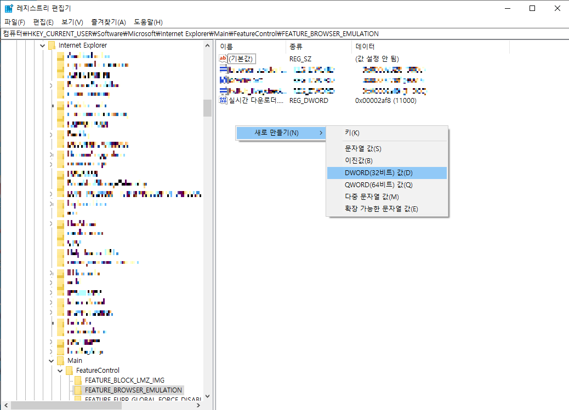Click the (기본값) string value icon

click(x=223, y=59)
